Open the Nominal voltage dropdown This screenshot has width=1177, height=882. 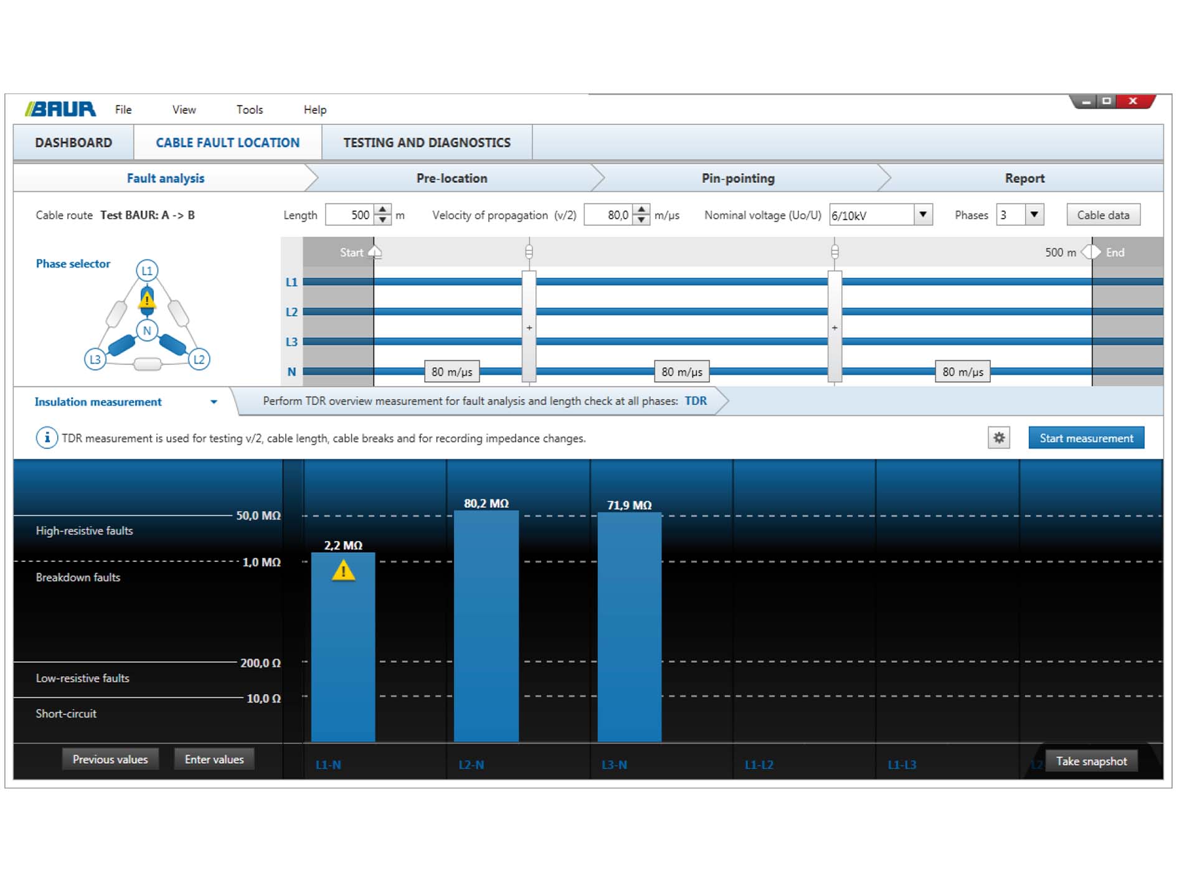pos(924,215)
